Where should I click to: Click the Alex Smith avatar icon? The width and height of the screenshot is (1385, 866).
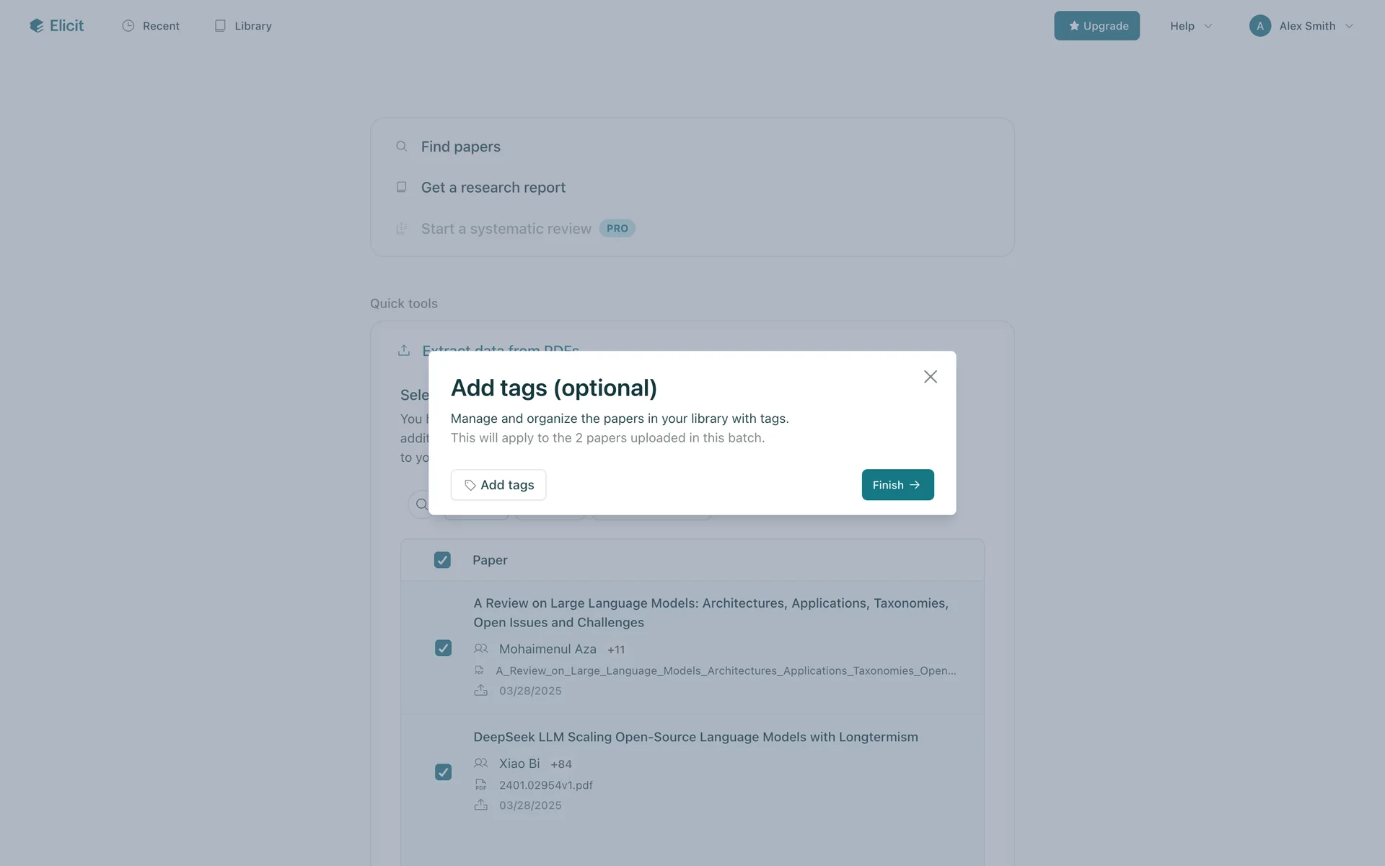point(1259,26)
